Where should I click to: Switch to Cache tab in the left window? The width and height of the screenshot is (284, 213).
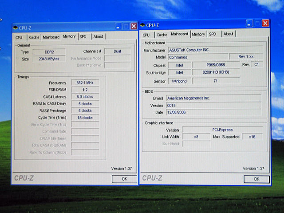(x=34, y=37)
